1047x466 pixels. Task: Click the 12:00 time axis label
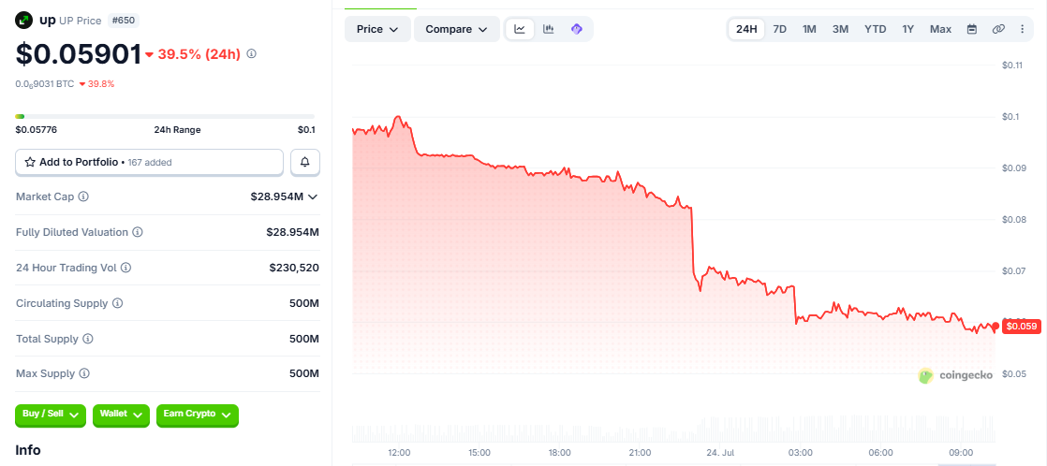399,453
